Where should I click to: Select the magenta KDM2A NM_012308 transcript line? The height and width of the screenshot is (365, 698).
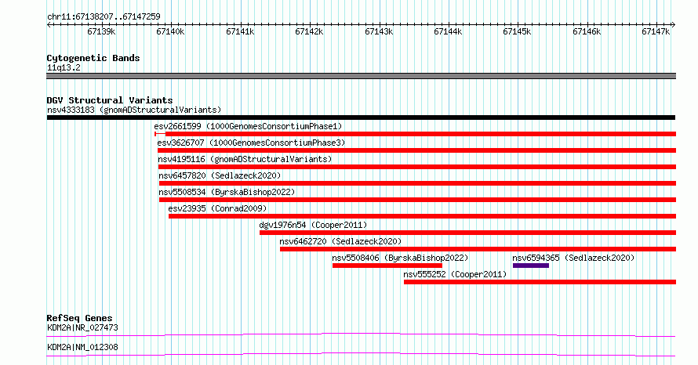(x=361, y=354)
